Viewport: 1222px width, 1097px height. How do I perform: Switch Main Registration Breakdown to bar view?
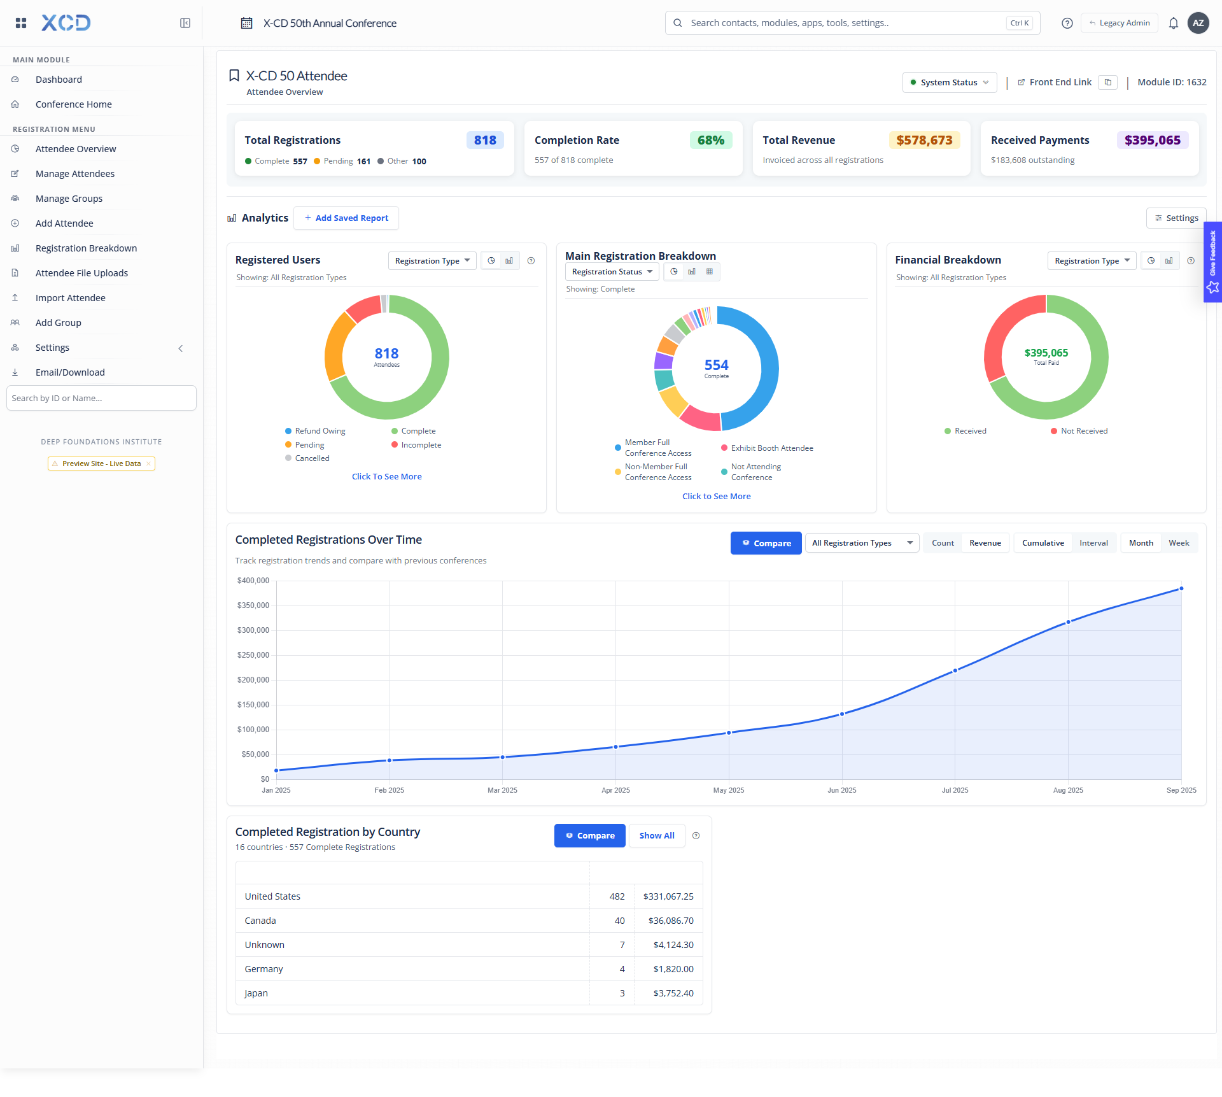(692, 271)
